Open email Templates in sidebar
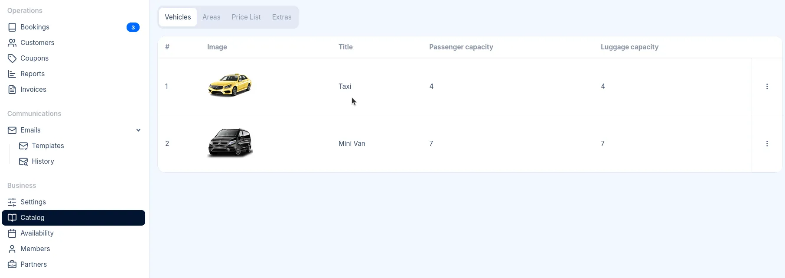The width and height of the screenshot is (785, 278). coord(48,146)
